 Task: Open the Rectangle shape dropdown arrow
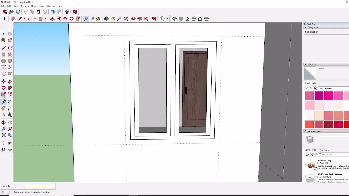(x=45, y=19)
